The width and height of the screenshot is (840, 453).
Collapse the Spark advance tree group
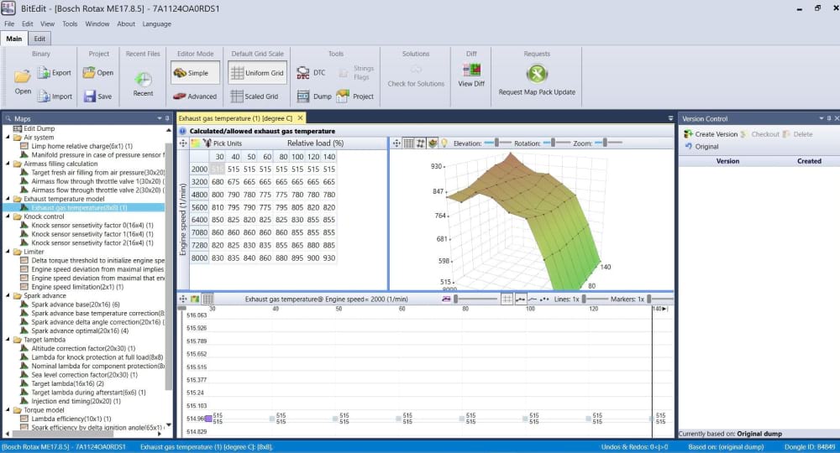tap(8, 295)
